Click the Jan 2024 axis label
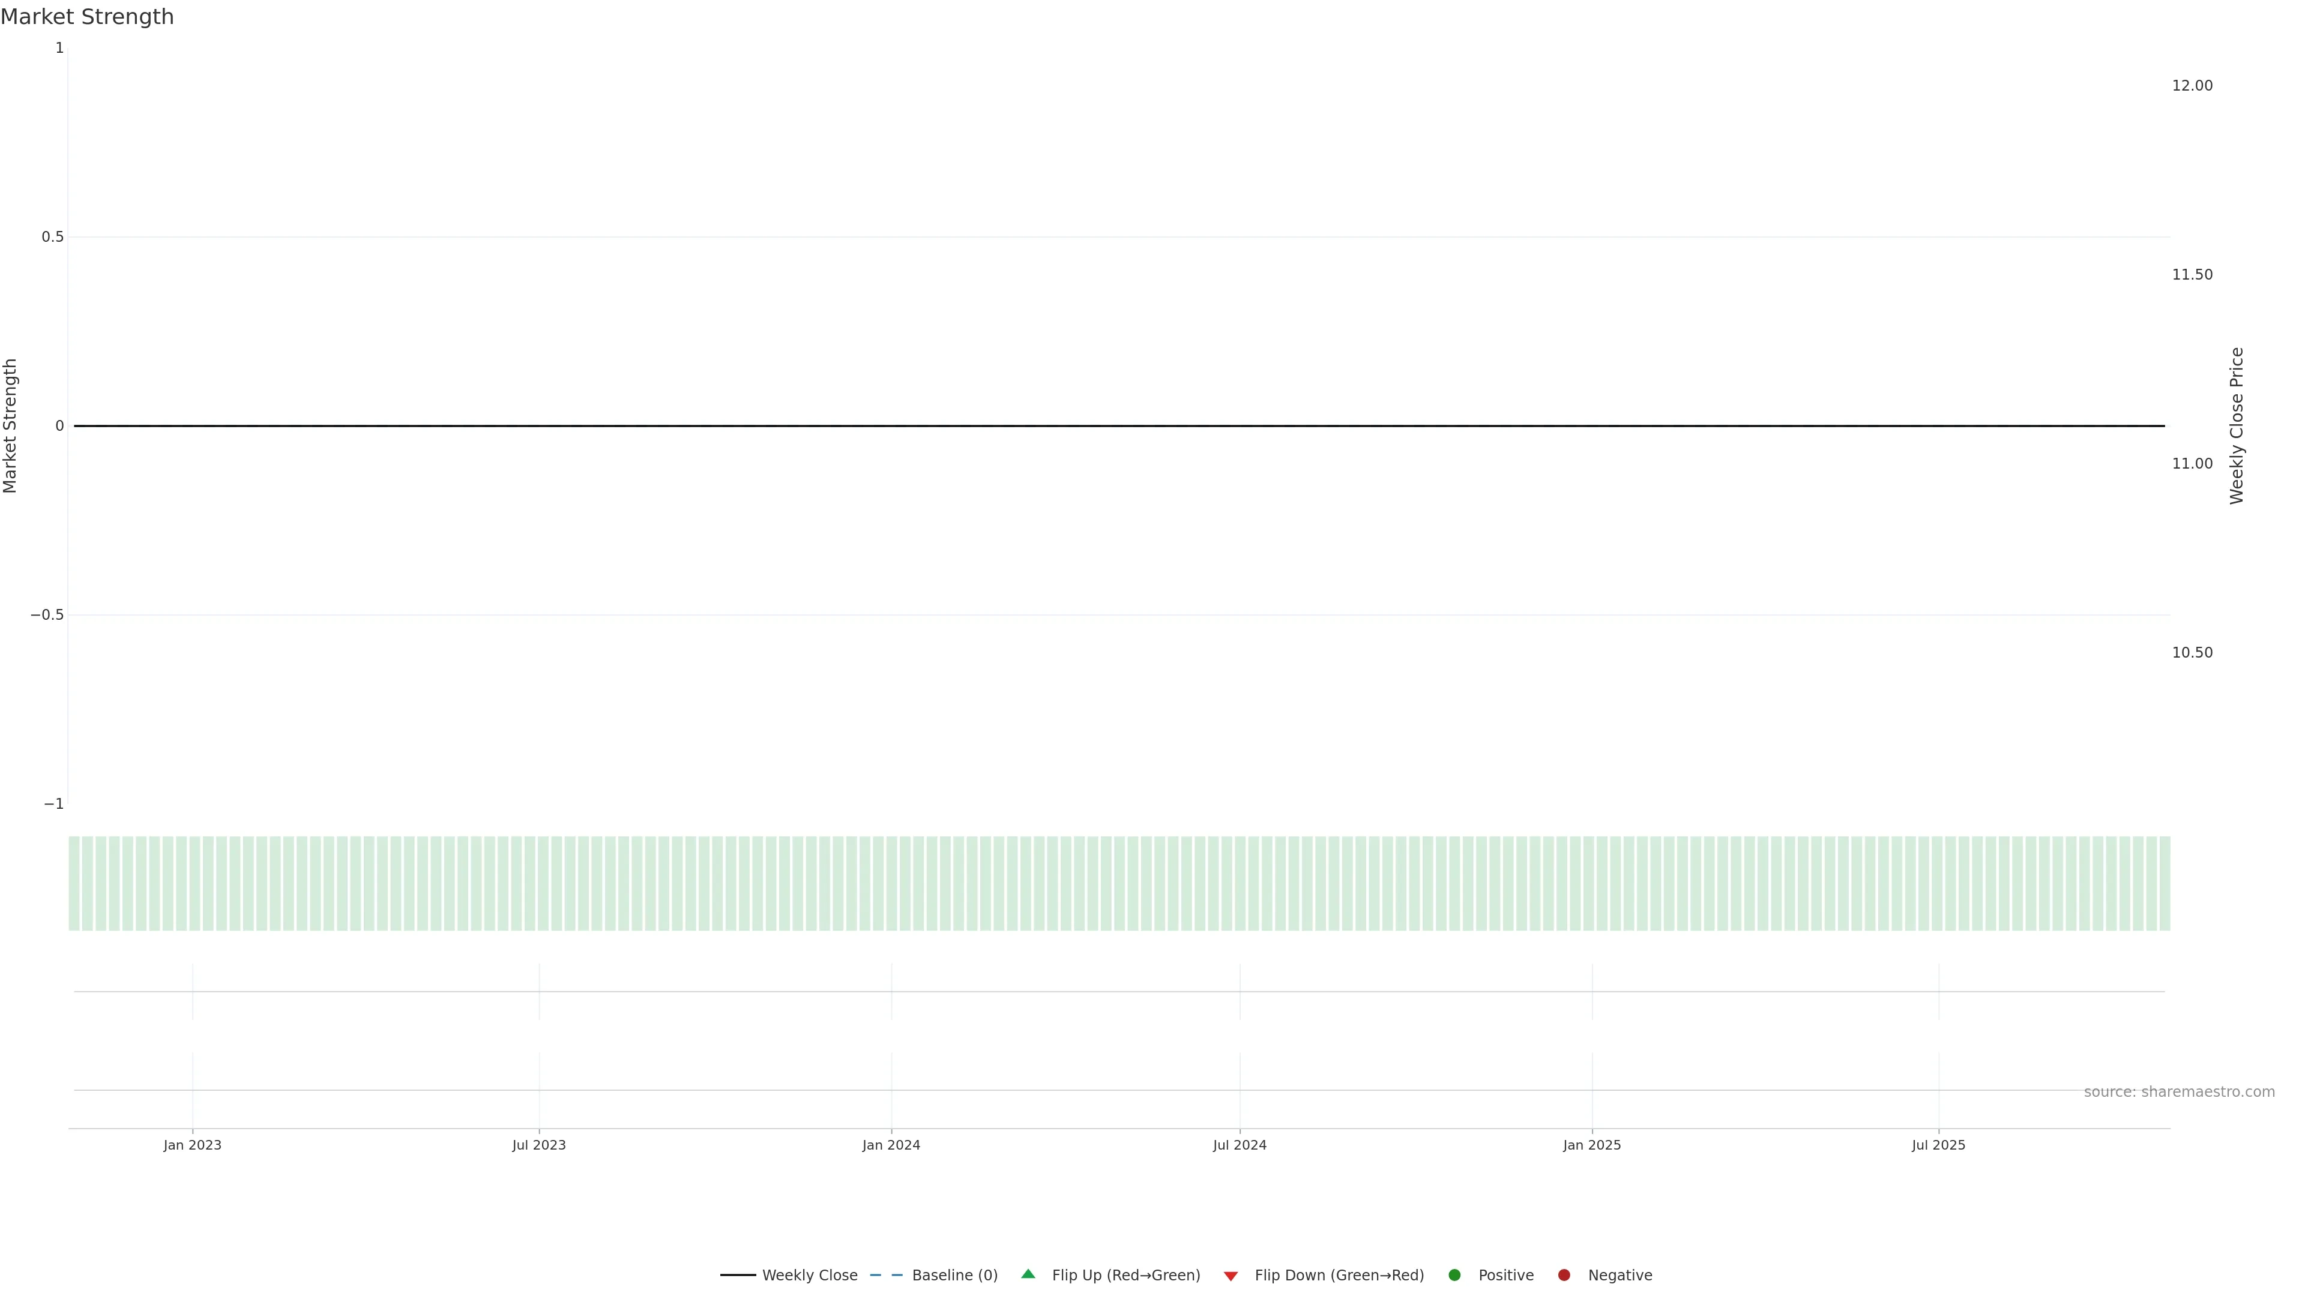 891,1145
